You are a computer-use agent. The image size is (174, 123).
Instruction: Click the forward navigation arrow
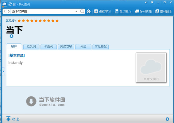[9, 11]
